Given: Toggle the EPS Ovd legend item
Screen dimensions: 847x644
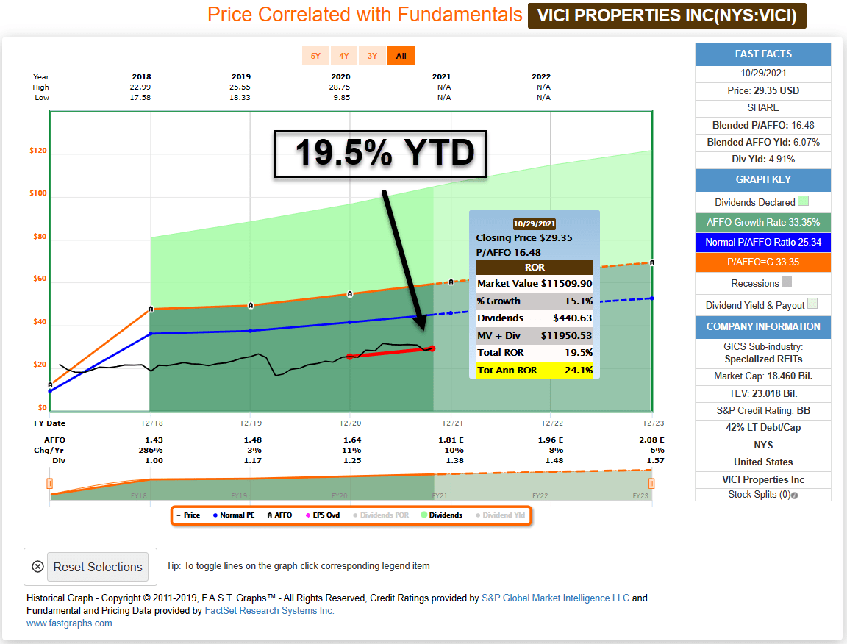Looking at the screenshot, I should pos(323,515).
